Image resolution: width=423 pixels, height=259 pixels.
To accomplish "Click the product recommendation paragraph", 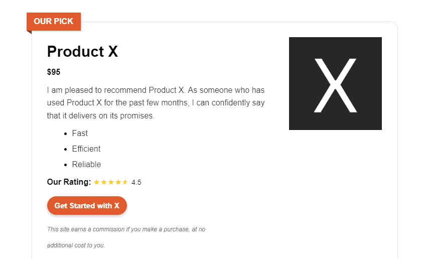I will [x=156, y=103].
